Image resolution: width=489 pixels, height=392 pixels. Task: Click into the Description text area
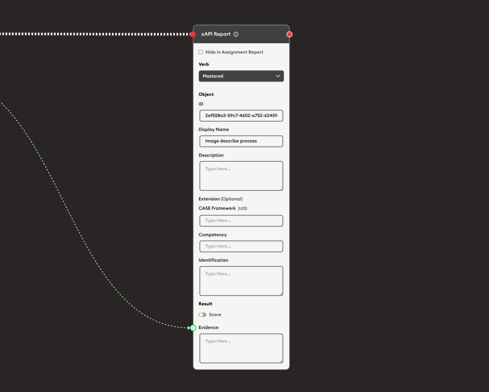click(241, 176)
